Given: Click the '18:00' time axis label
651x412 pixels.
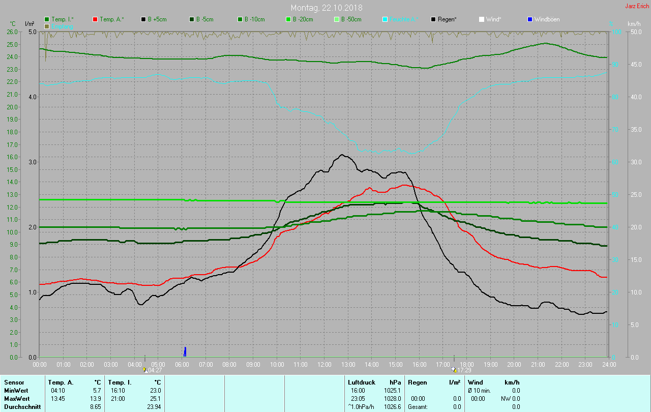Looking at the screenshot, I should click(x=466, y=364).
